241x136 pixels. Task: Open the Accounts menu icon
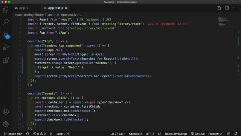(x=6, y=112)
